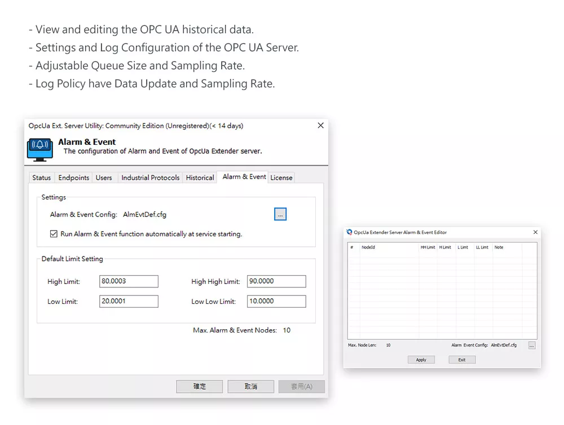The image size is (564, 425).
Task: Select the Users tab
Action: tap(104, 178)
